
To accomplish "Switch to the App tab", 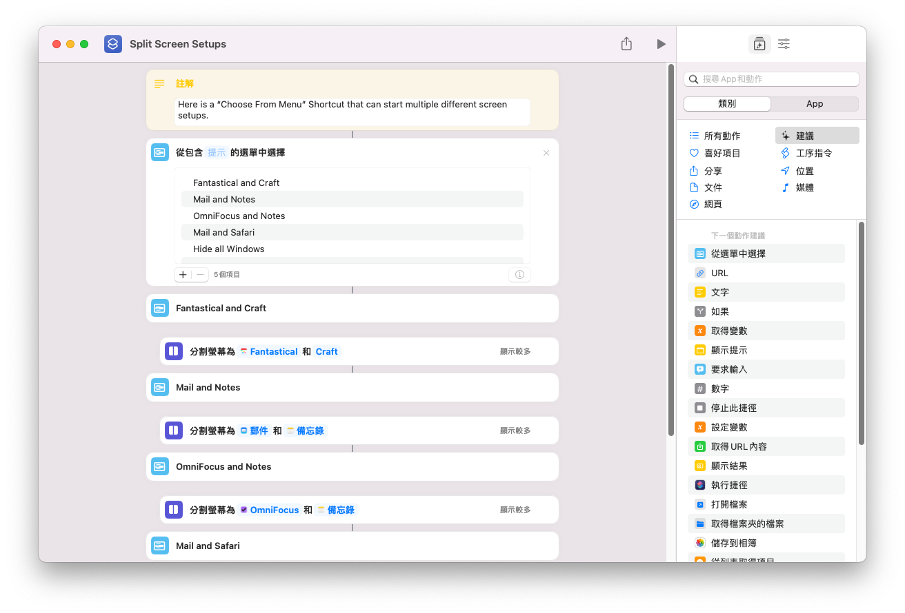I will coord(815,104).
